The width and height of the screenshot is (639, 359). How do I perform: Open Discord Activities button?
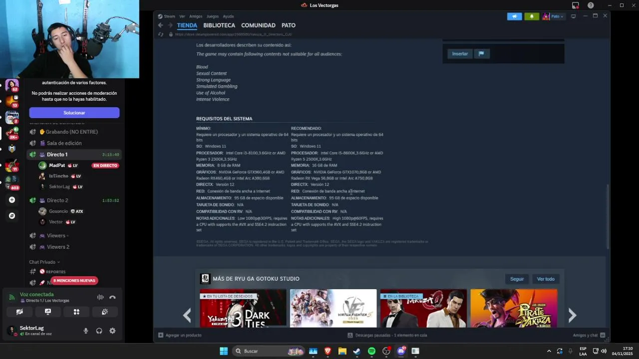point(76,312)
